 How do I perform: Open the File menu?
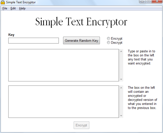[5, 8]
